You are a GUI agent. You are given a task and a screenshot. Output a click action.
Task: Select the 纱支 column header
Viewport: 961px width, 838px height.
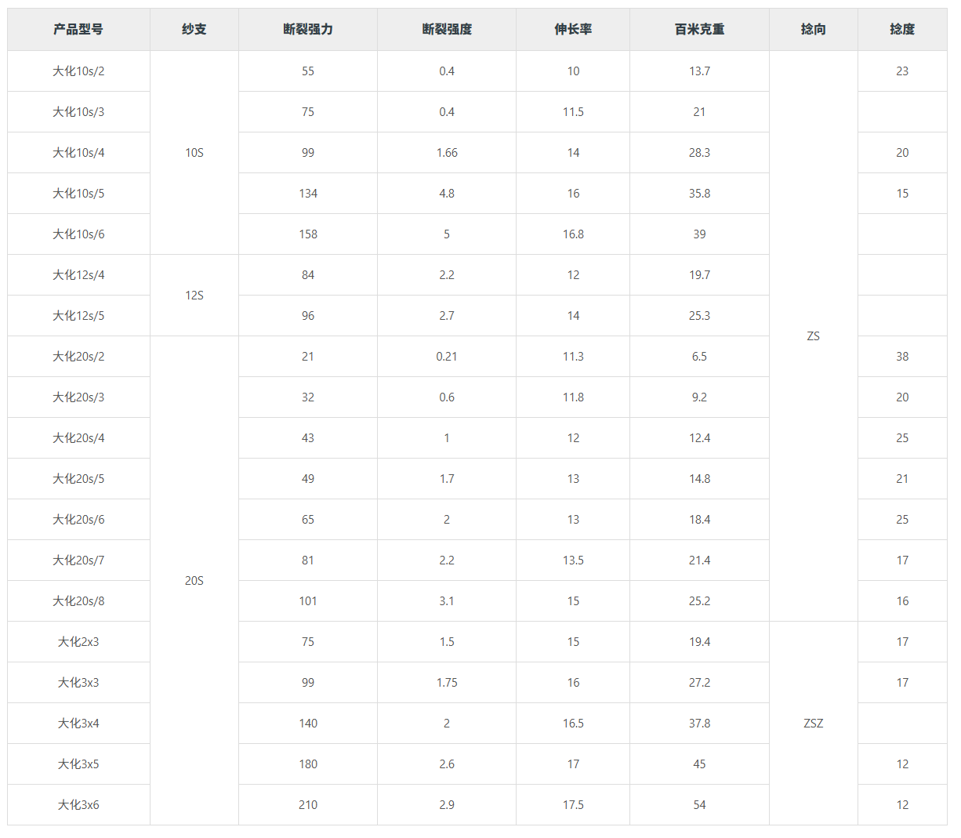click(x=194, y=29)
